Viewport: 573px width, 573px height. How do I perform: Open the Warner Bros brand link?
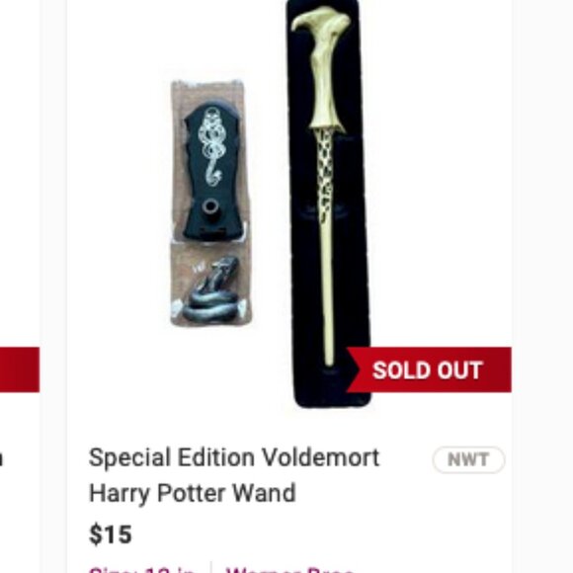pos(290,570)
